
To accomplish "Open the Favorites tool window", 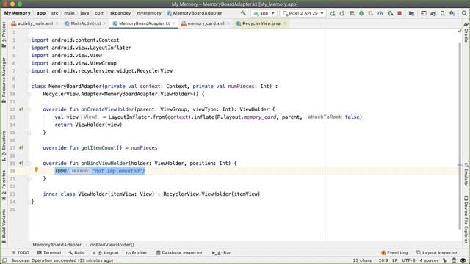I will (4, 186).
